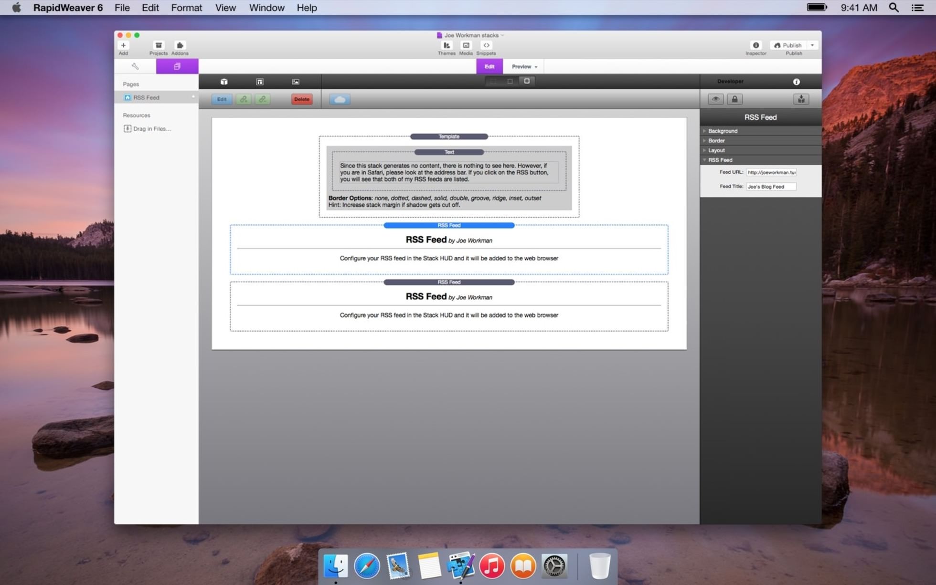
Task: Open the Window menu
Action: 266,8
